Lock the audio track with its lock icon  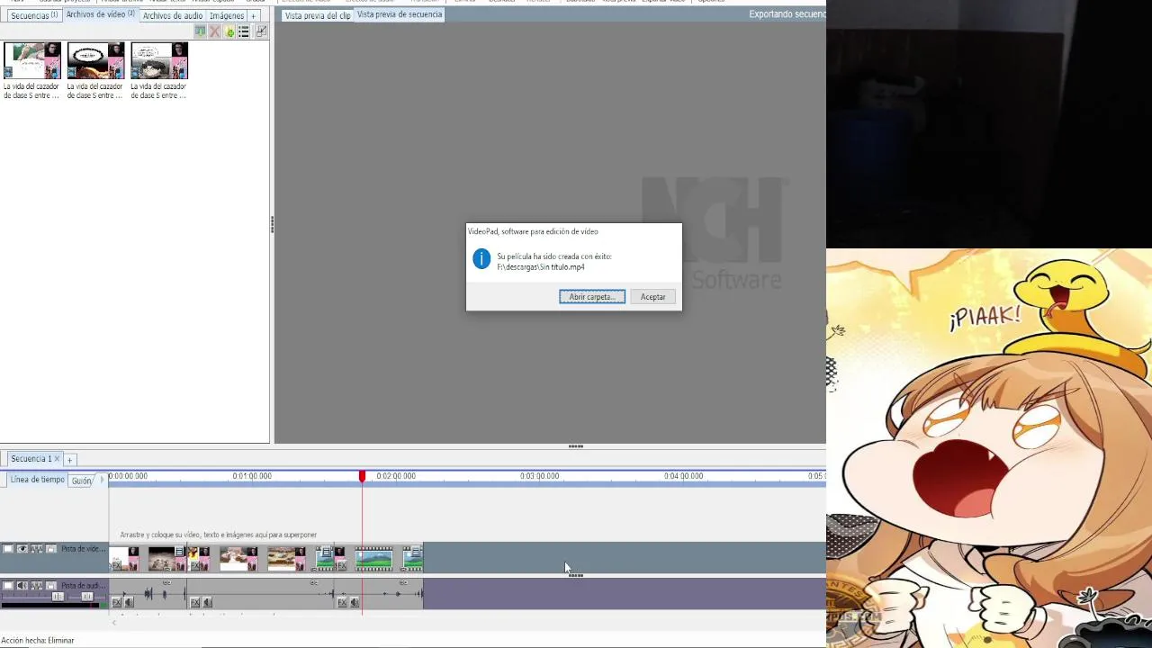coord(50,585)
